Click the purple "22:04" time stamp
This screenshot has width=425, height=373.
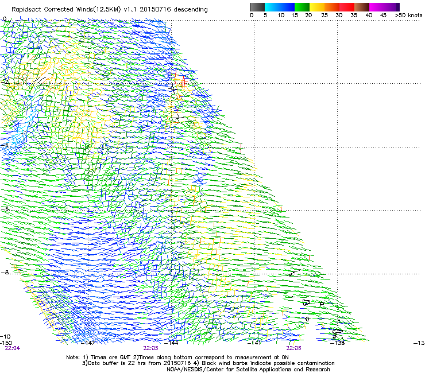click(x=13, y=348)
